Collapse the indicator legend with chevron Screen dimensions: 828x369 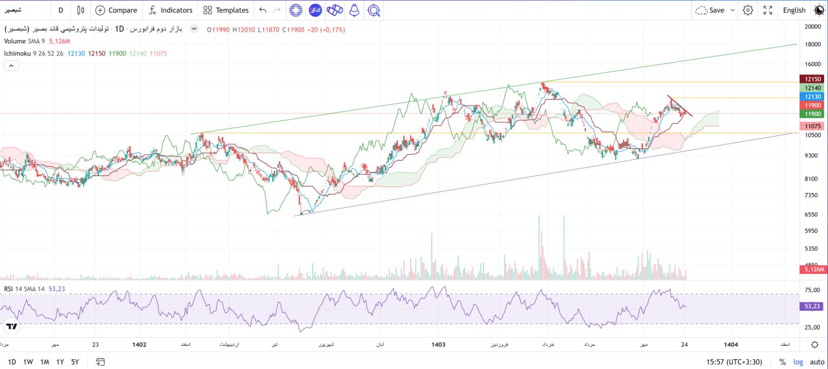tap(11, 65)
